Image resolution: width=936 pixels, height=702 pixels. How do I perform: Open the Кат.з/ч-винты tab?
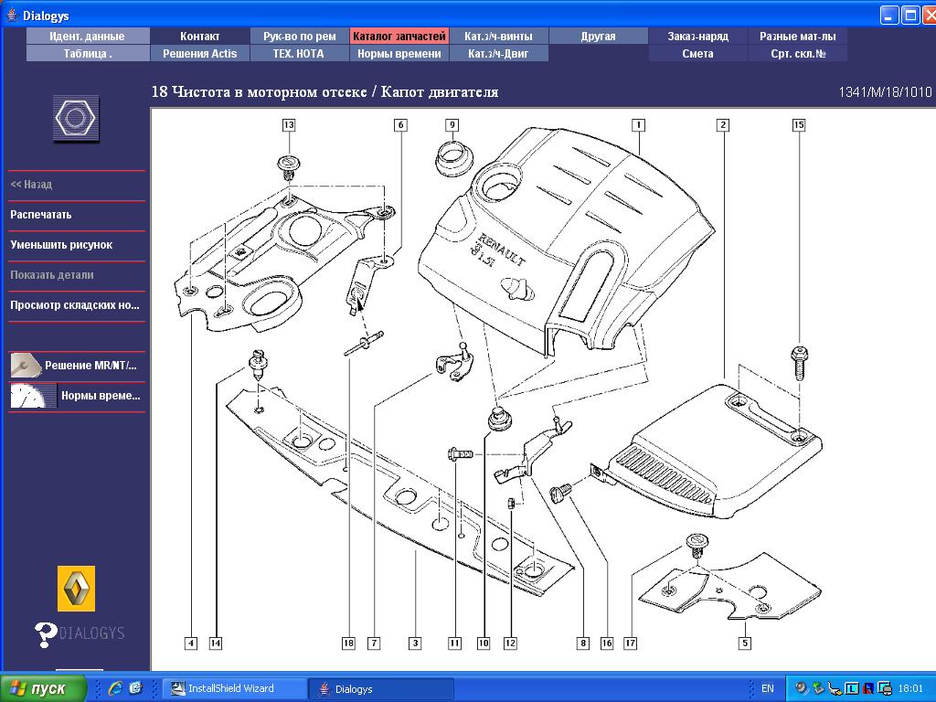[x=498, y=36]
